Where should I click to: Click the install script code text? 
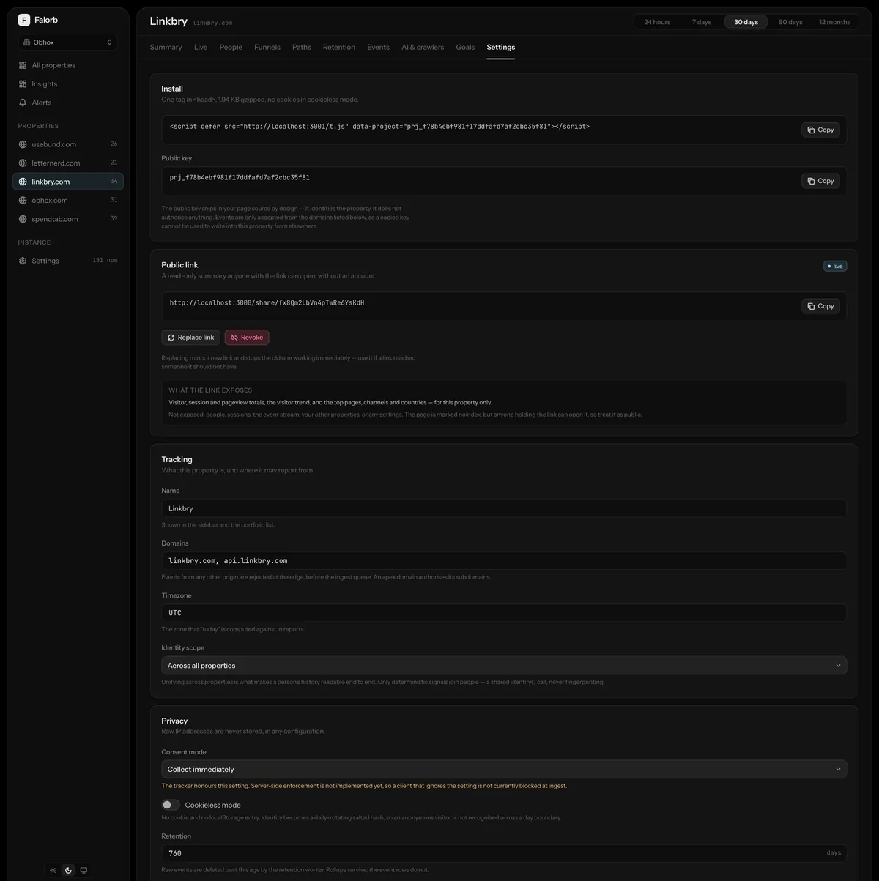pos(379,127)
